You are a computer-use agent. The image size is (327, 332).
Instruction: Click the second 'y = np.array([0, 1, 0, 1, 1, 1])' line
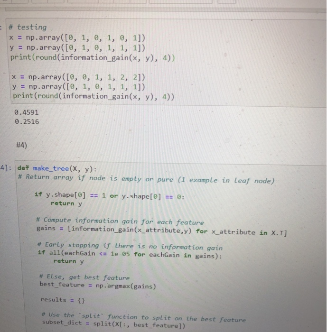click(x=79, y=87)
